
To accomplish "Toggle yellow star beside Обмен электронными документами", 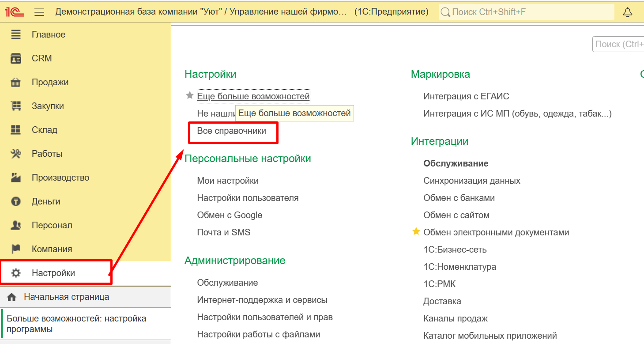I will pyautogui.click(x=416, y=232).
